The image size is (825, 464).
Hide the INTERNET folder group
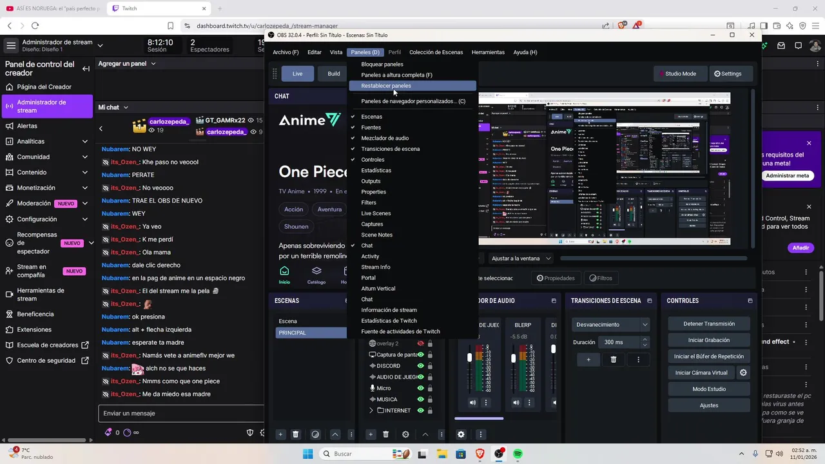point(420,411)
